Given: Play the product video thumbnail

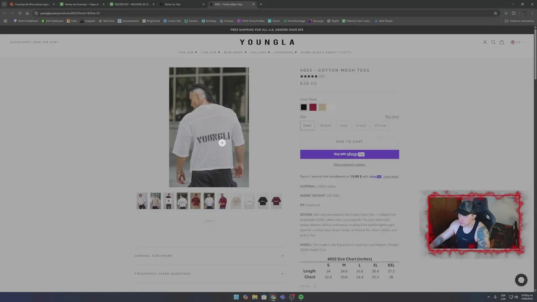Looking at the screenshot, I should [169, 201].
